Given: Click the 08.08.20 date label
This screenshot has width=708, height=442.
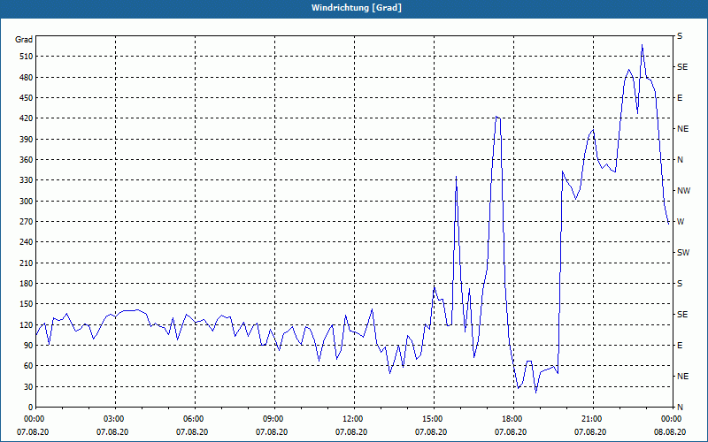Looking at the screenshot, I should tap(670, 431).
